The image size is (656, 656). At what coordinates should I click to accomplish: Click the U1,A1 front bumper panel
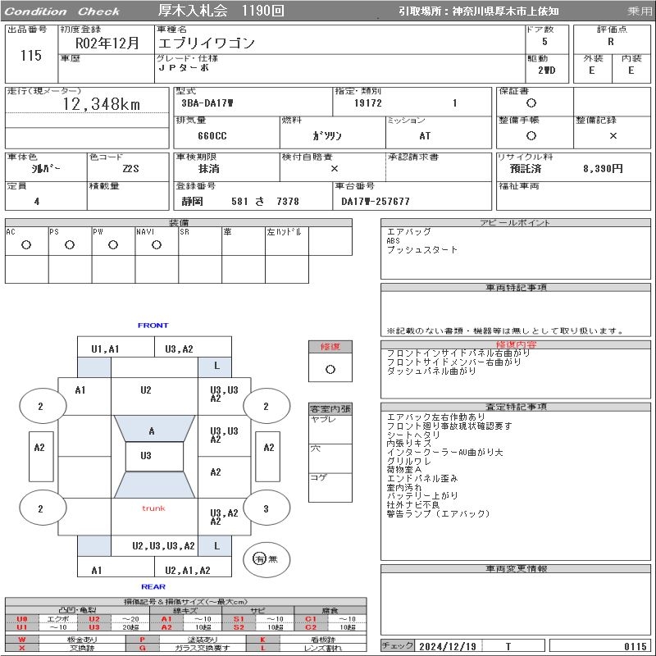tap(106, 348)
